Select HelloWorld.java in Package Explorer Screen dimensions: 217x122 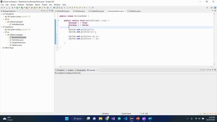18,24
